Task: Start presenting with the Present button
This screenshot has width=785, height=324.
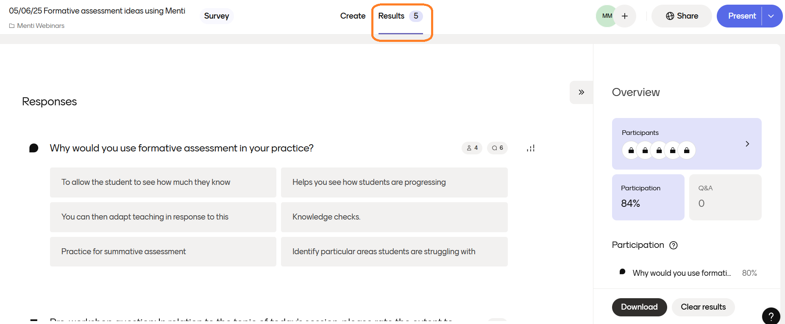Action: (741, 16)
